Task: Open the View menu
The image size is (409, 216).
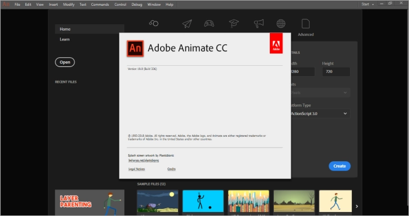Action: point(40,5)
